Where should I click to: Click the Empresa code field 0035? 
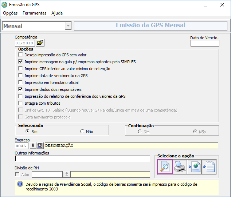[x=21, y=146]
